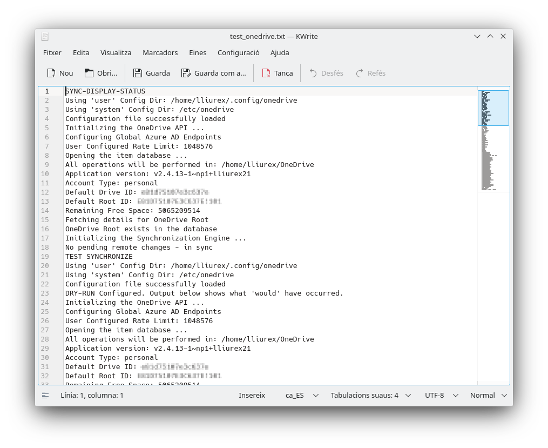This screenshot has height=448, width=548.
Task: Open the Marcadors menu
Action: click(160, 52)
